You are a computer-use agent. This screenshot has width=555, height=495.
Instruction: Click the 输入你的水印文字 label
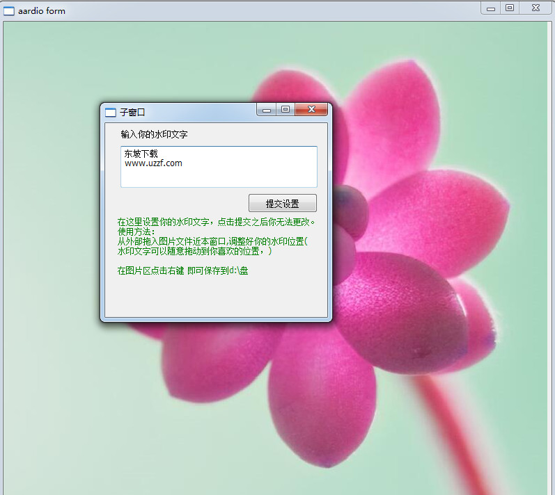(154, 134)
